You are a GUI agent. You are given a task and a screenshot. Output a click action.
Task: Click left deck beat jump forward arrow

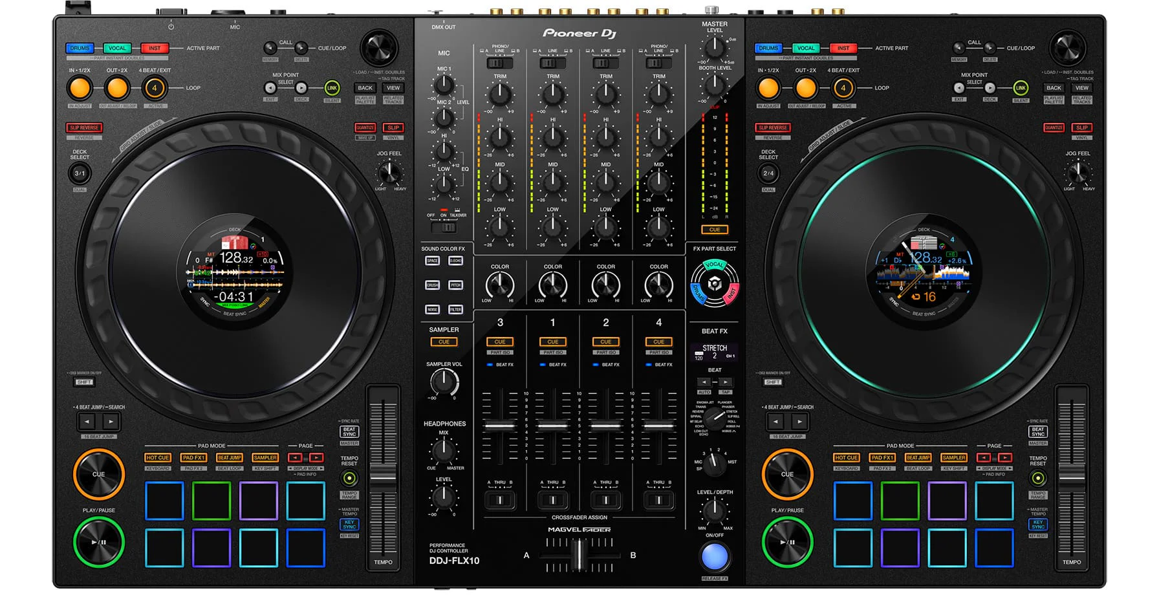click(x=111, y=422)
